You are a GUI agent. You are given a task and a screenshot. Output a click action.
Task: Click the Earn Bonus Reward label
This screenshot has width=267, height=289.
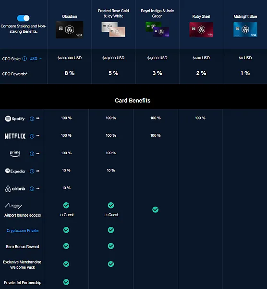tap(23, 247)
